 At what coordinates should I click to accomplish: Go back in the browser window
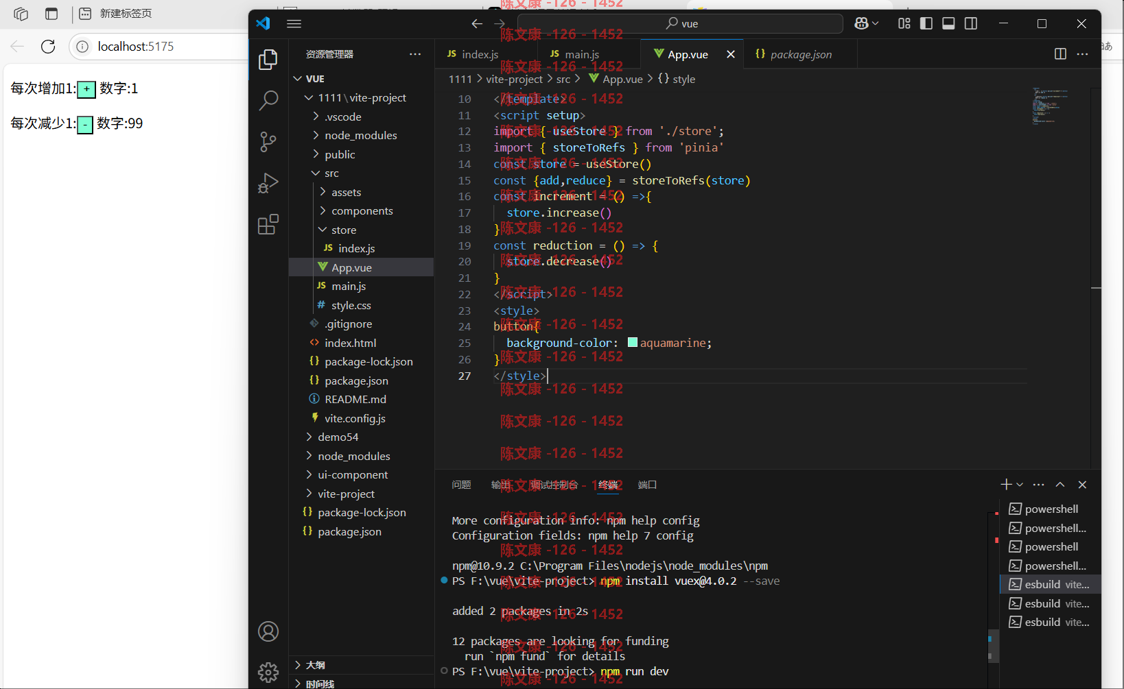17,47
